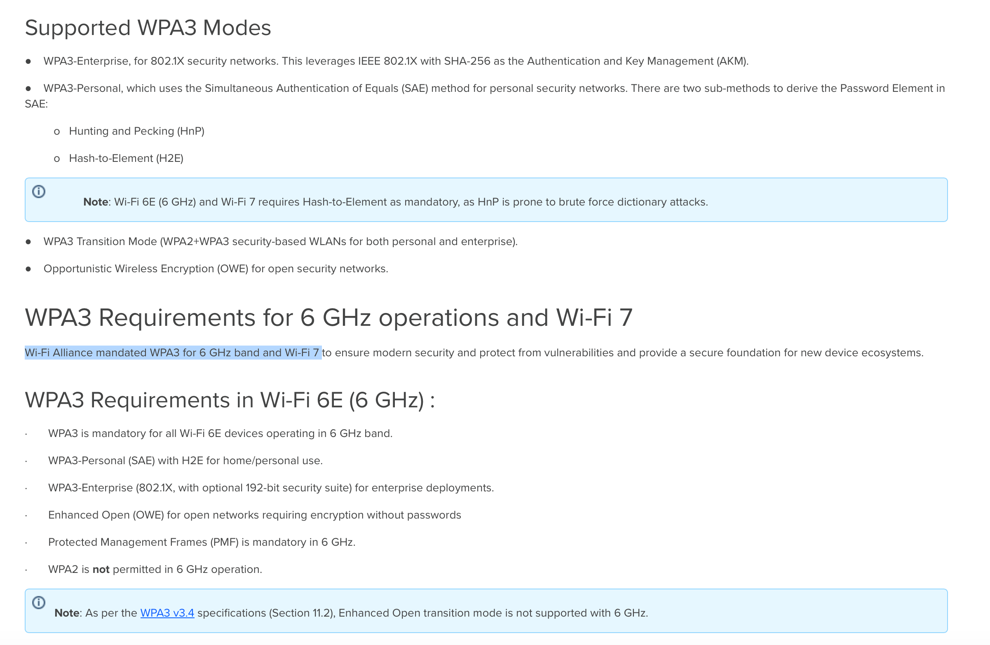Click the "Supported WPA3 Modes" heading

pos(148,28)
